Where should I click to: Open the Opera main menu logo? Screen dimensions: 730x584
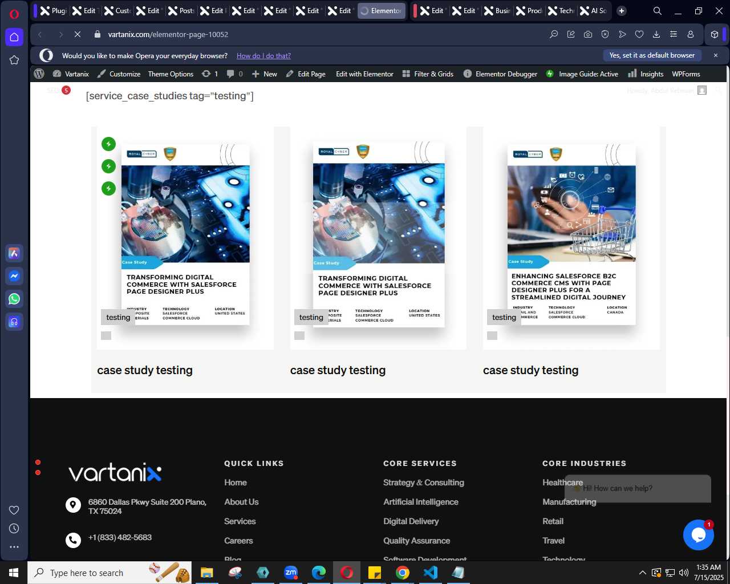(14, 14)
